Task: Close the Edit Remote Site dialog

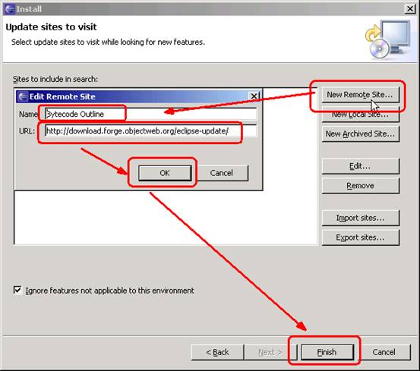Action: (x=254, y=96)
